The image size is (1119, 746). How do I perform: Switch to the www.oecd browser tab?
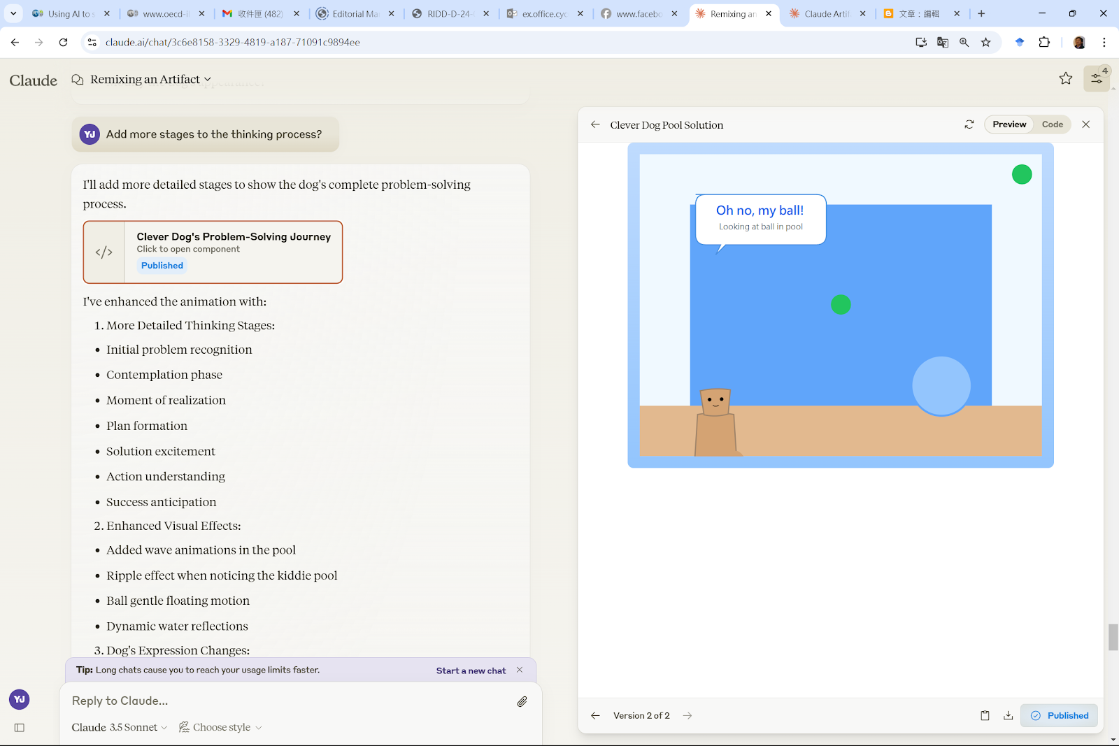pos(166,13)
